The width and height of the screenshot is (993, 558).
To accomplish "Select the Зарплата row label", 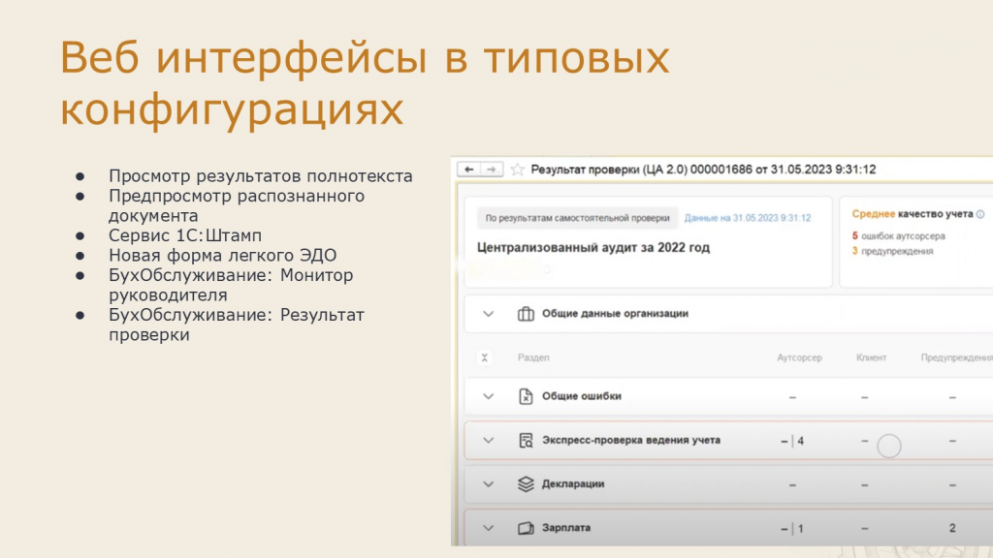I will pos(566,528).
